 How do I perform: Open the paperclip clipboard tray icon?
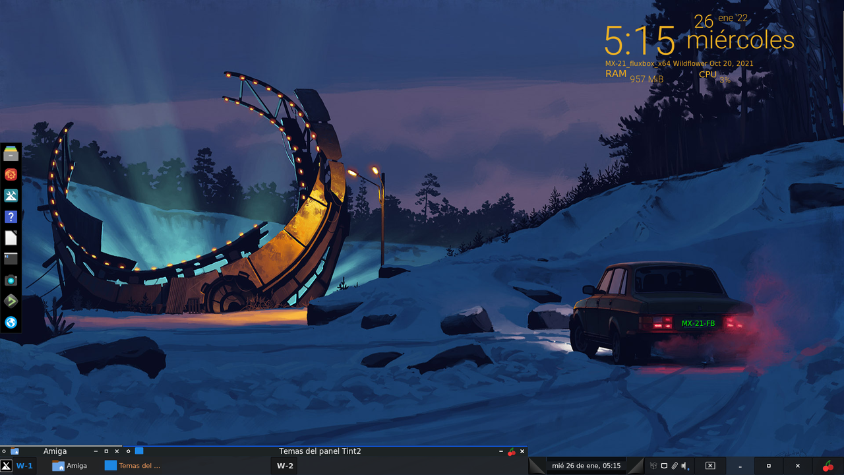(x=675, y=466)
